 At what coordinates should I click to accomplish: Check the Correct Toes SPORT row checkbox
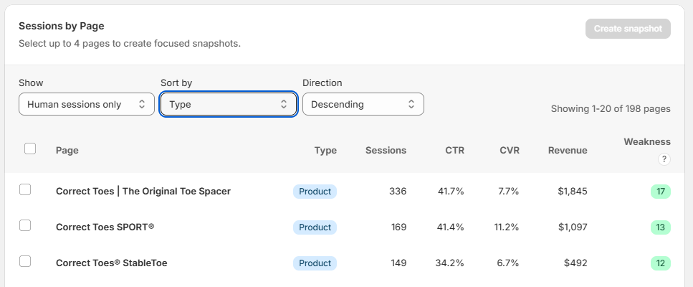coord(25,225)
